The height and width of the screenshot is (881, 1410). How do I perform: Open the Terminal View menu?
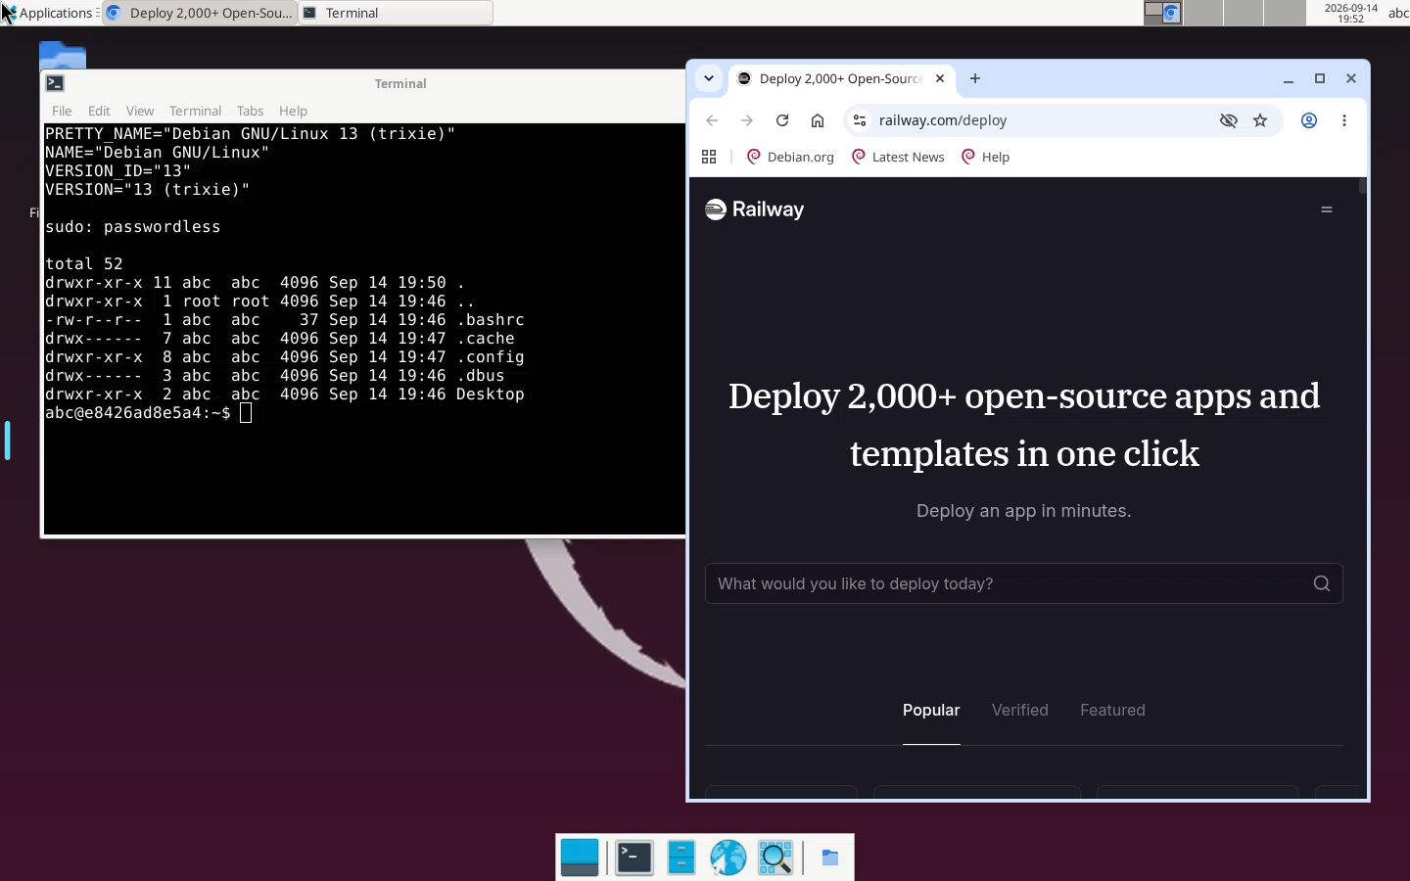140,111
